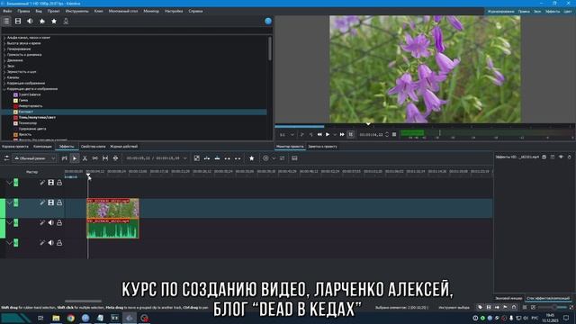Image resolution: width=576 pixels, height=324 pixels.
Task: Filter effects list to video effects
Action: tap(18, 22)
